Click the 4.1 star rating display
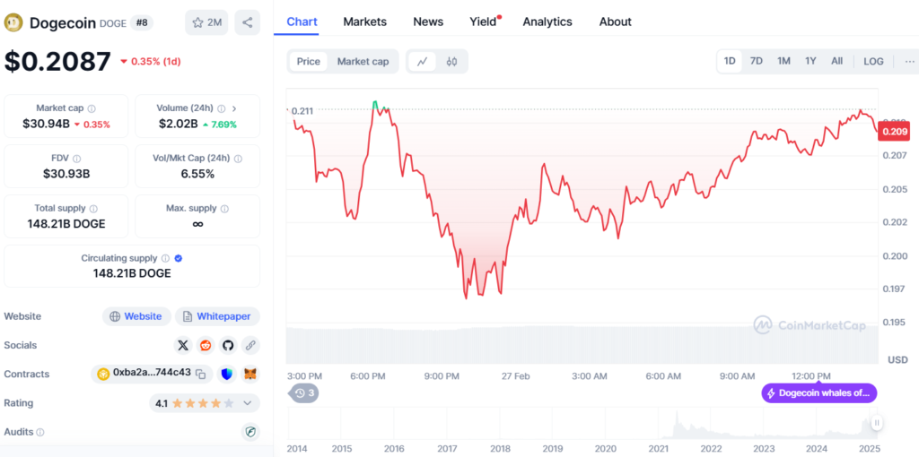This screenshot has width=919, height=457. pyautogui.click(x=195, y=403)
